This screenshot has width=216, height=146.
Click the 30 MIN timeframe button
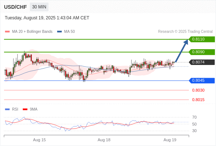point(39,7)
